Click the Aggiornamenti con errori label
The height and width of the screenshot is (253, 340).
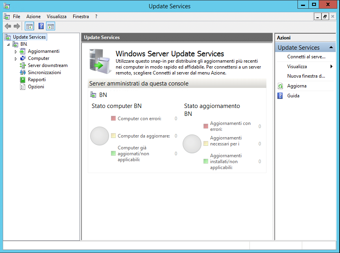(230, 126)
